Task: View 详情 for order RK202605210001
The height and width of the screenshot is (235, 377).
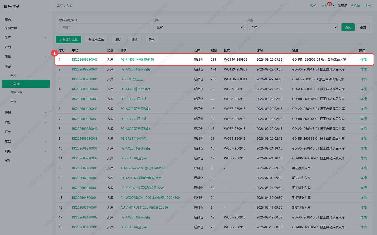Action: [x=363, y=188]
